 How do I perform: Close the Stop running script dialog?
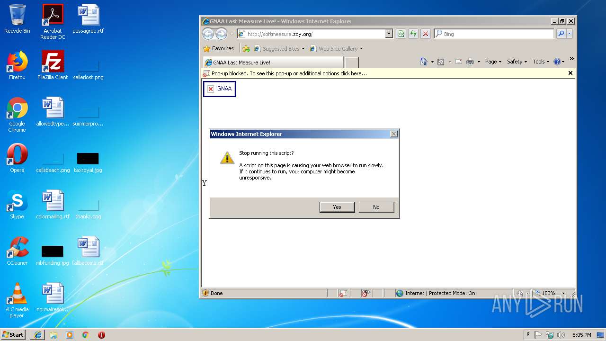pos(393,134)
